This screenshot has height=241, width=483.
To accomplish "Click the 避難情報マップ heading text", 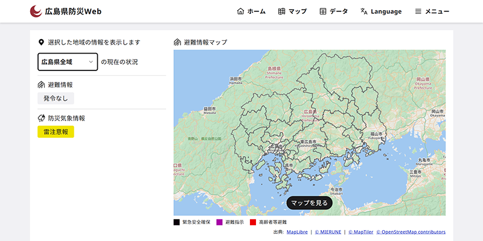I will 205,42.
